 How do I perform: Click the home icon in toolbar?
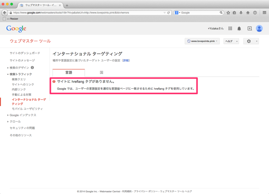click(248, 13)
